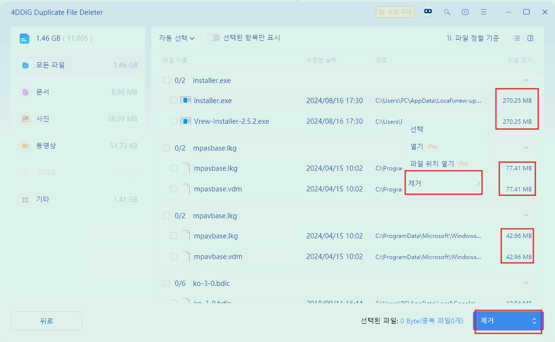Open 파일 정렬 기준 sort options
Image resolution: width=555 pixels, height=342 pixels.
[472, 38]
